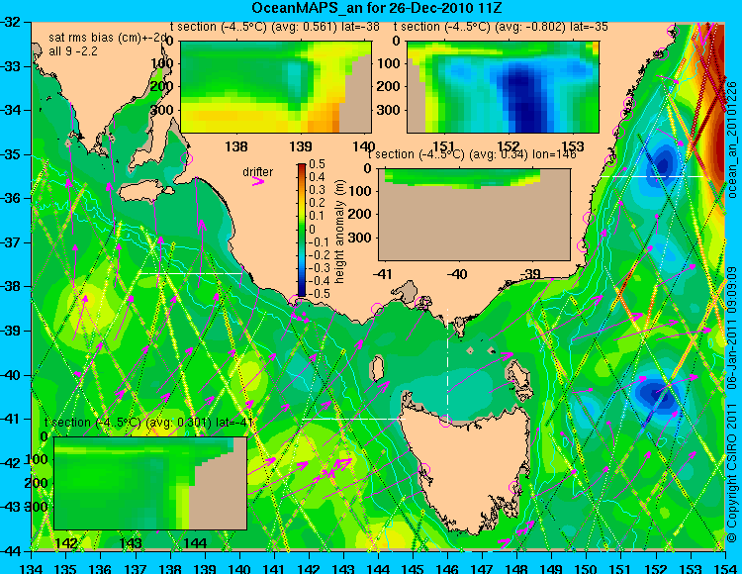
Task: Click the 143 tick label under the lat=-41 inset
Action: [x=131, y=543]
